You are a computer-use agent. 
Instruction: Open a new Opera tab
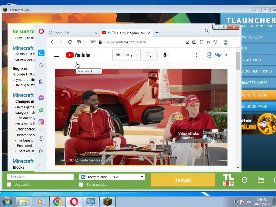click(x=157, y=33)
